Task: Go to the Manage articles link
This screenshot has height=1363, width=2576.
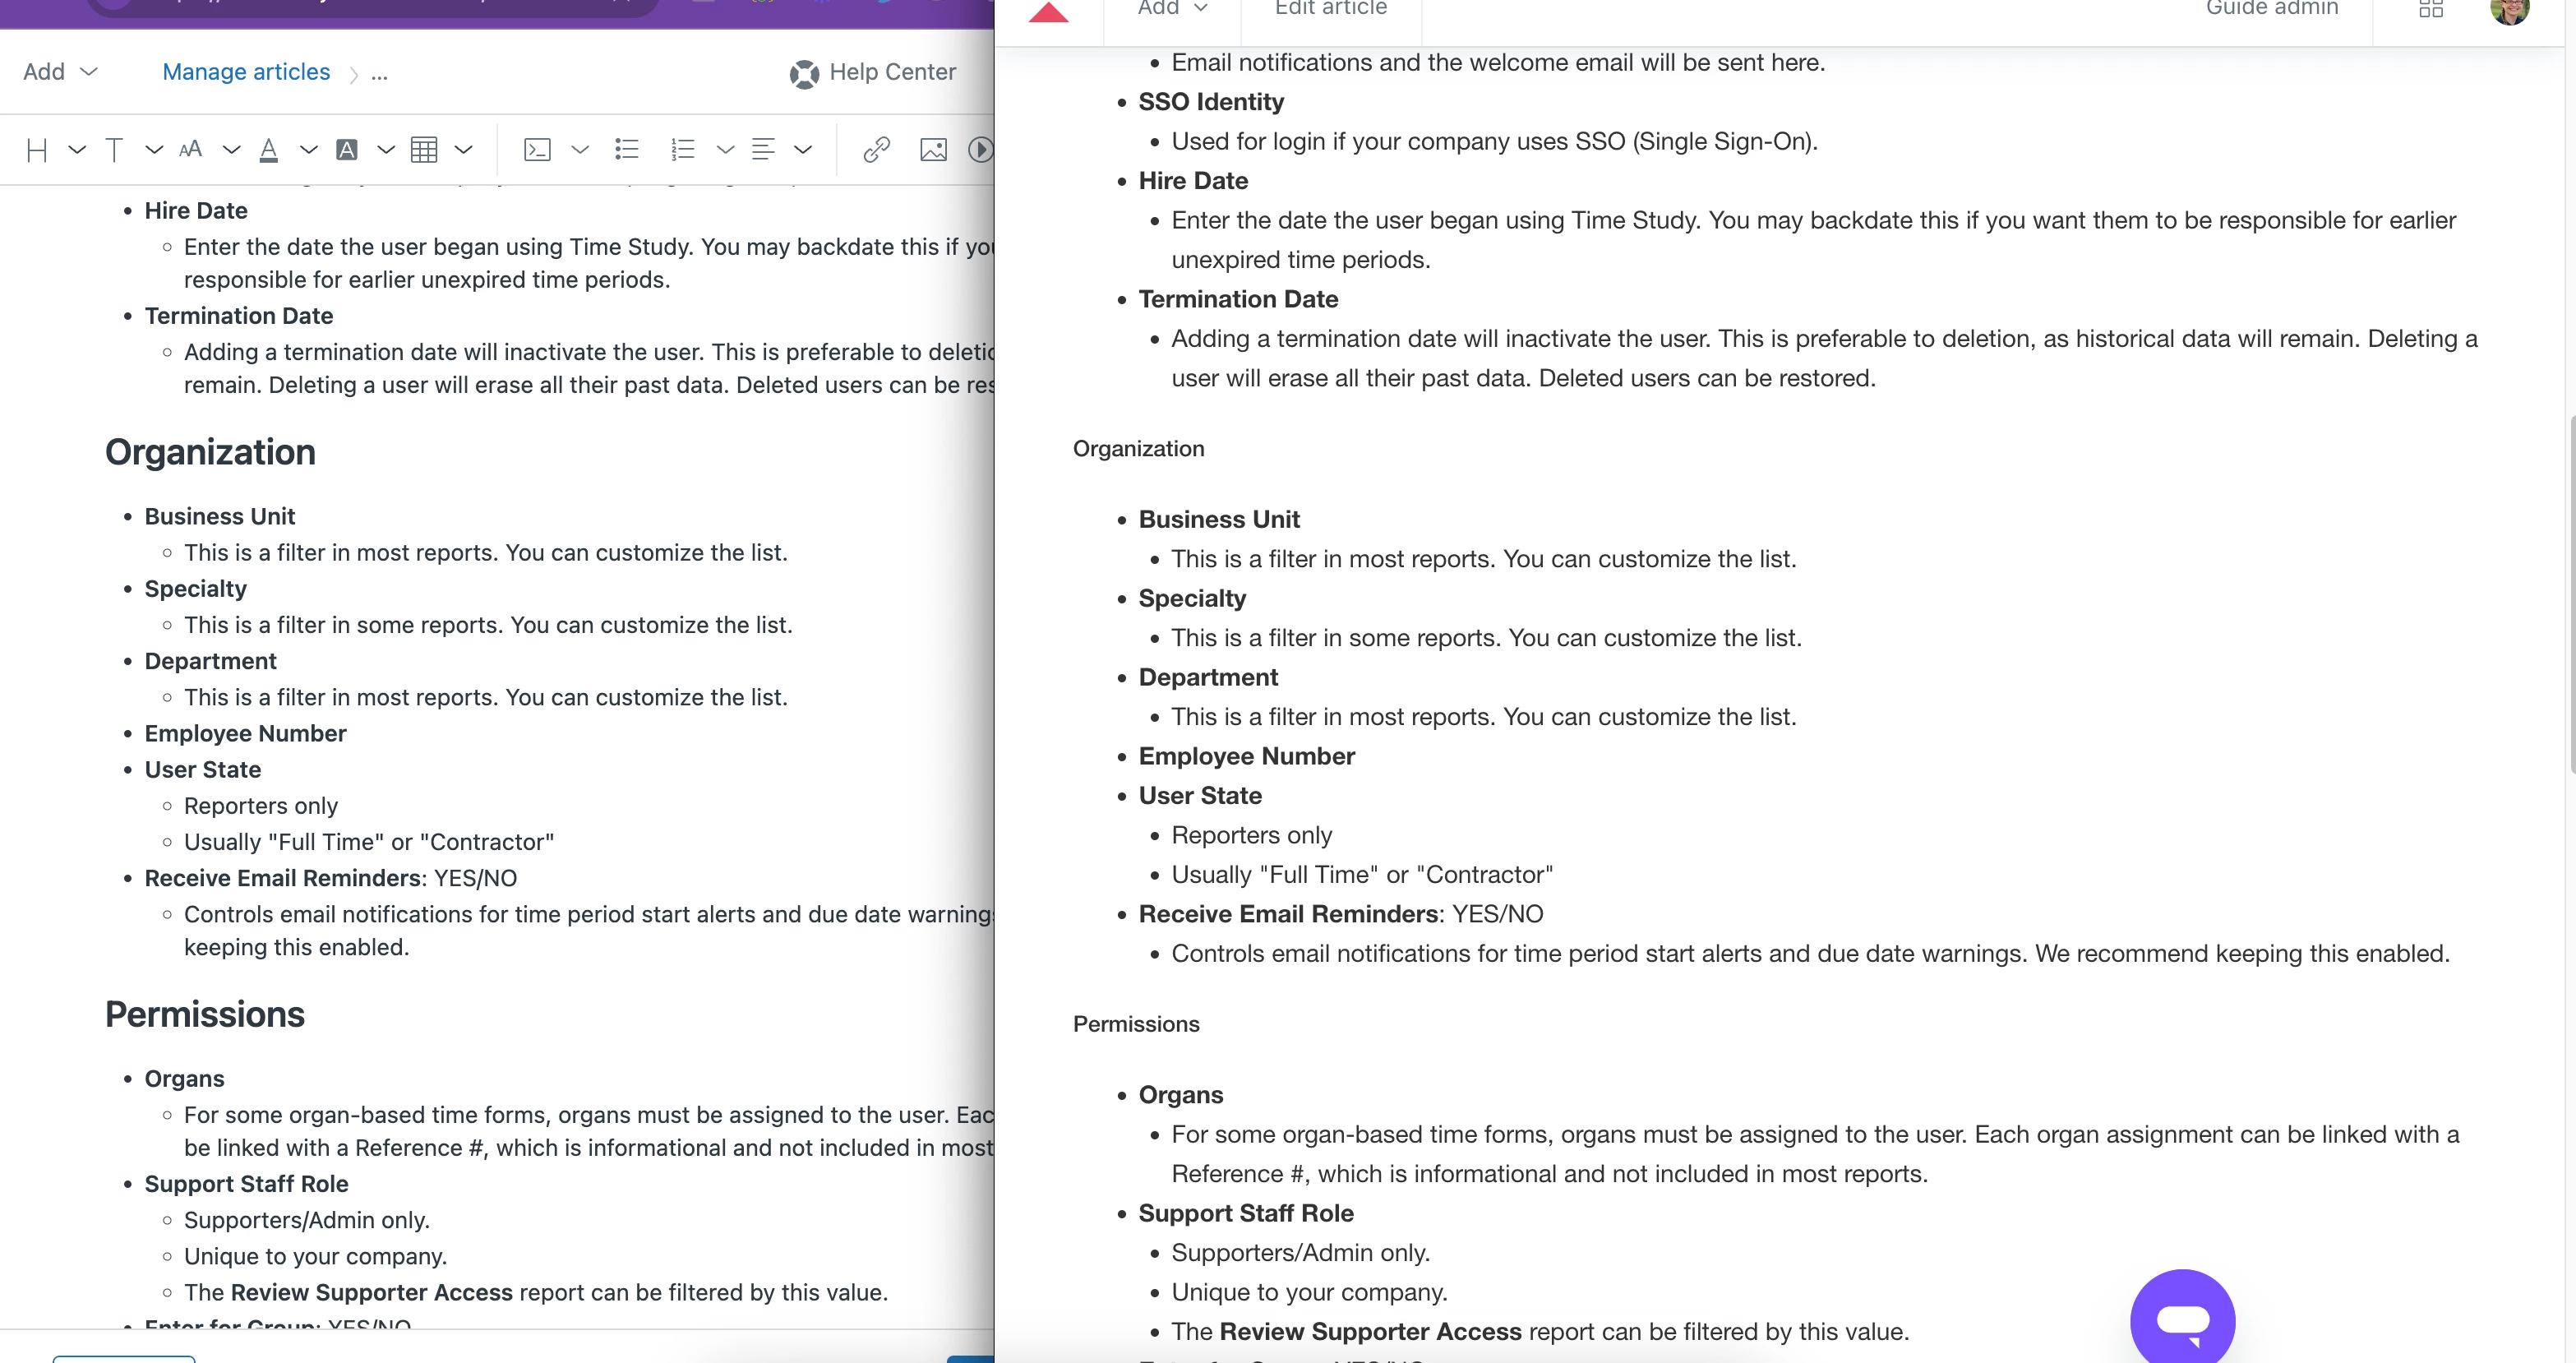Action: tap(246, 72)
